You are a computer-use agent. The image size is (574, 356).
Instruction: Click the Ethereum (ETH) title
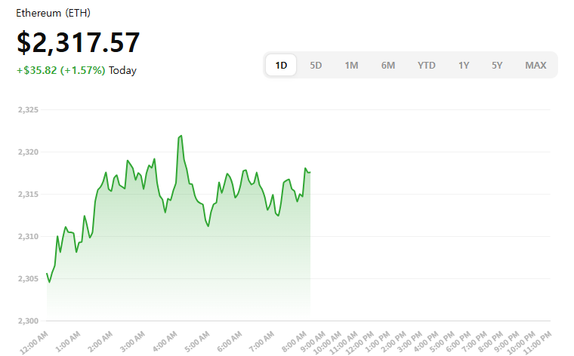[x=53, y=13]
